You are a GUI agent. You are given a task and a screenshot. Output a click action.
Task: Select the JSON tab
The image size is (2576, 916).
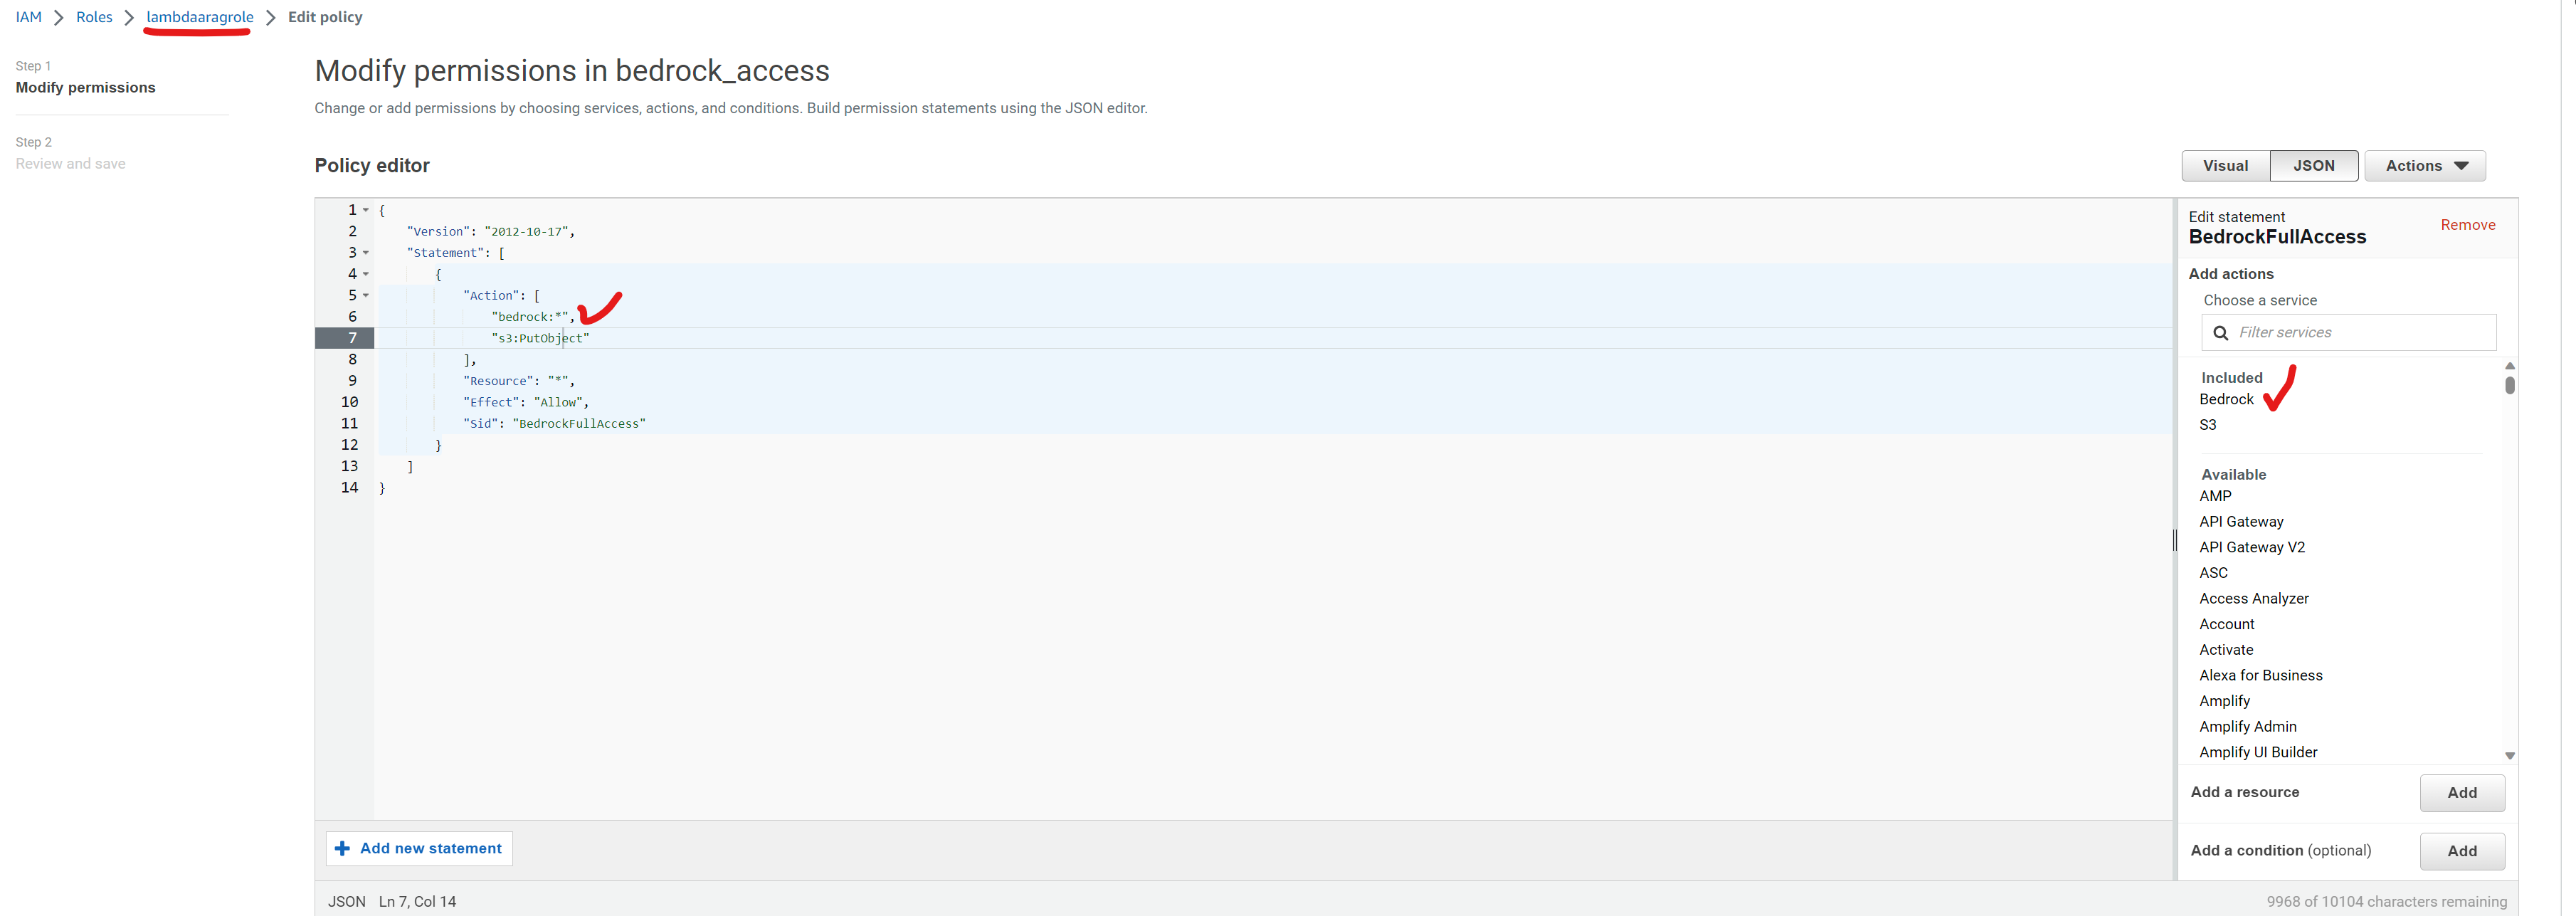(x=2314, y=165)
